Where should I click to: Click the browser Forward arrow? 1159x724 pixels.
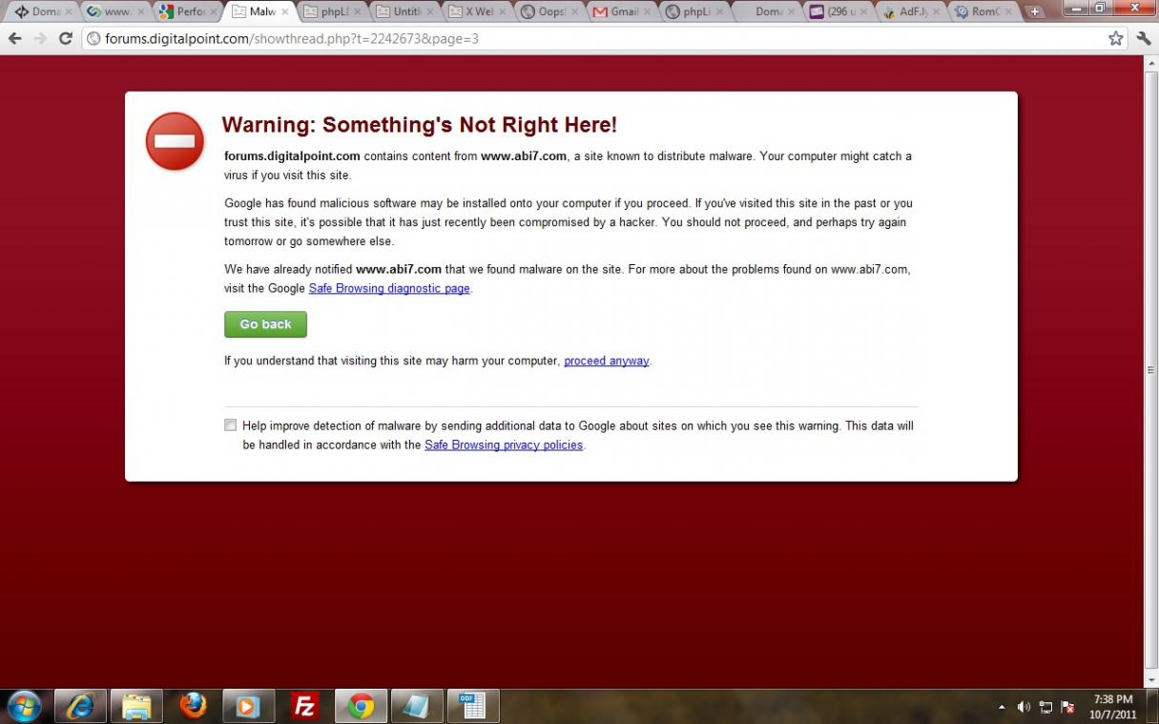(x=40, y=39)
